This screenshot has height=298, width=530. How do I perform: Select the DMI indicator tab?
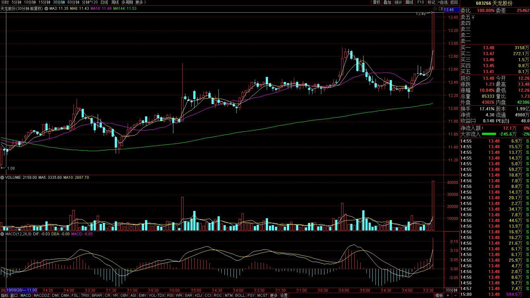click(55, 295)
